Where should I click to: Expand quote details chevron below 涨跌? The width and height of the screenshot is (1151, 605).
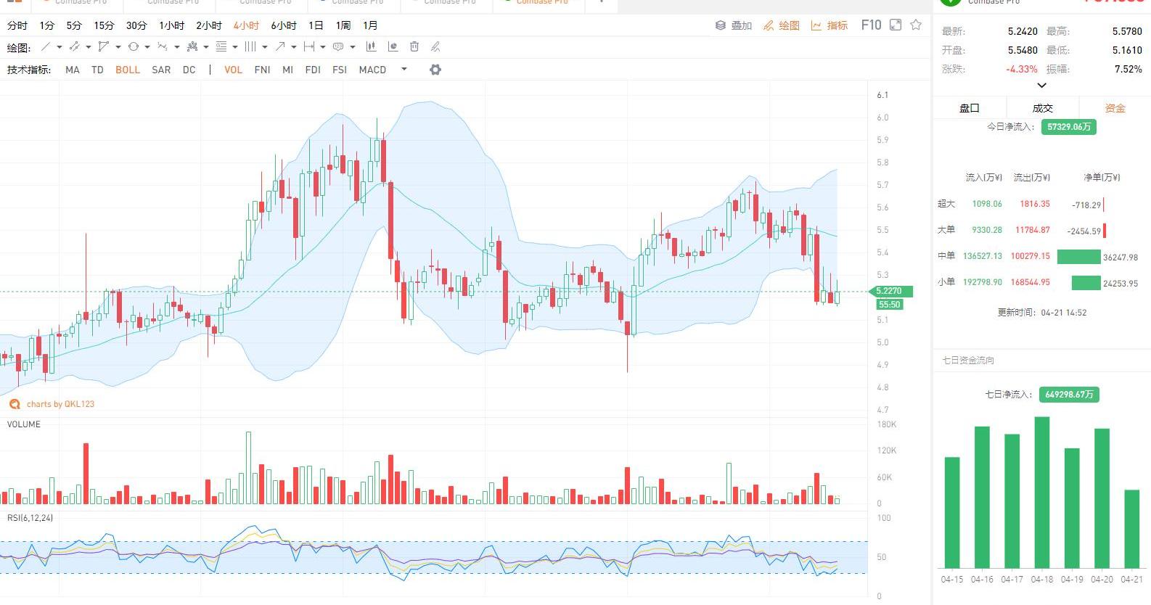[1041, 86]
